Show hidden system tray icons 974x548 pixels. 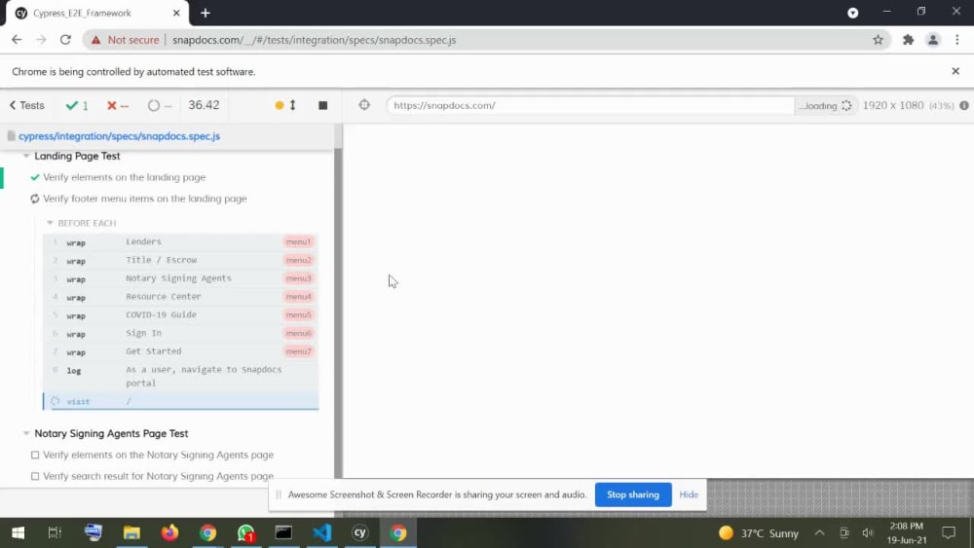pyautogui.click(x=820, y=533)
